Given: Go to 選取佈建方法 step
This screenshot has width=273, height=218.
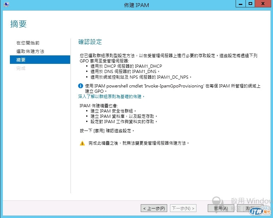Looking at the screenshot, I should [x=30, y=52].
